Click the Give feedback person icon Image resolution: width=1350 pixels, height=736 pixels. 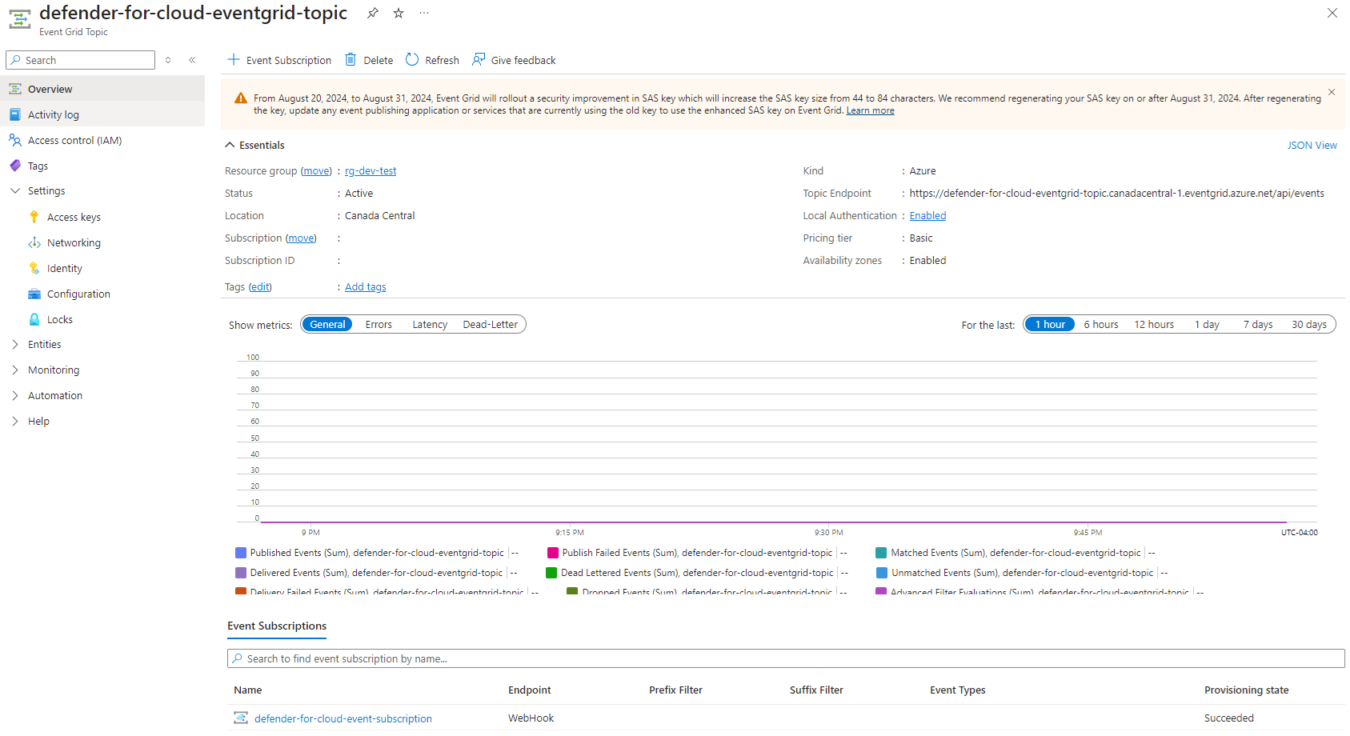point(479,59)
